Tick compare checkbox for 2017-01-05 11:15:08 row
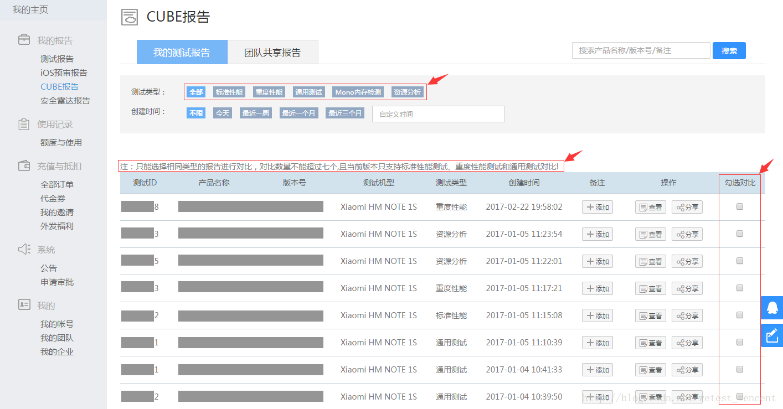This screenshot has height=409, width=783. pos(739,315)
